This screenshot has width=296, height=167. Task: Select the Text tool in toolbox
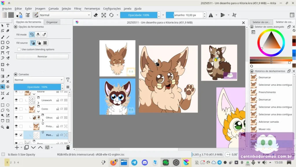pos(8,26)
